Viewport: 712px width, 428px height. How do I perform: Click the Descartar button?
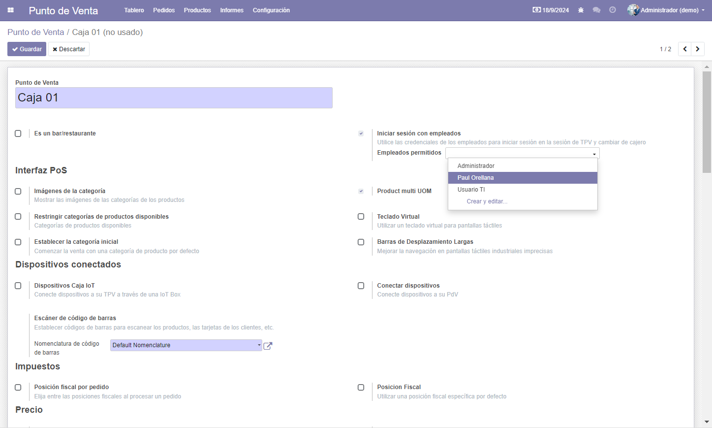pyautogui.click(x=69, y=49)
